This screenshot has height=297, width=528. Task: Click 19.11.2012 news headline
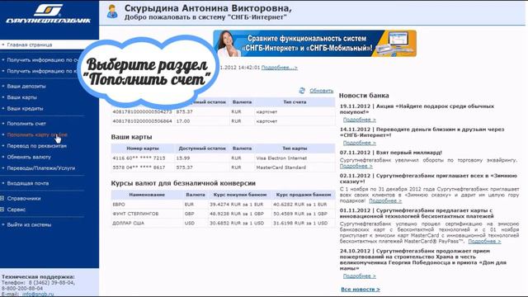click(417, 109)
